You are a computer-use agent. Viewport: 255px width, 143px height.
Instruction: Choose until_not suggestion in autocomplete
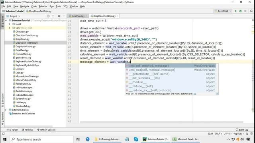coord(170,70)
